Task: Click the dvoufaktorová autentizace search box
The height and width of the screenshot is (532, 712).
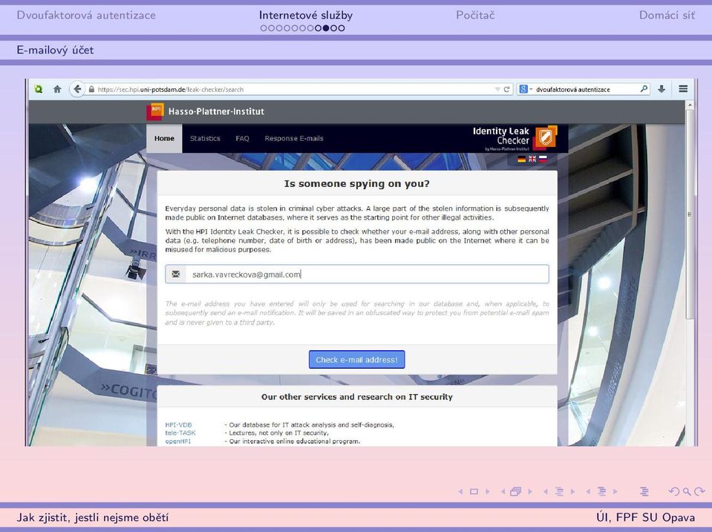Action: point(584,90)
